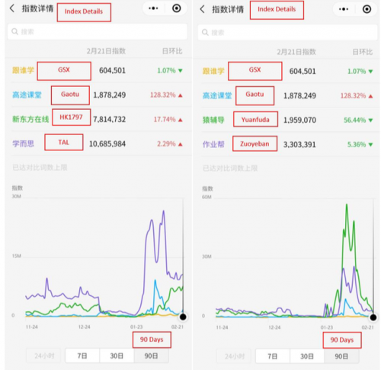Select the 30日 range in left panel
The image size is (381, 370).
(x=117, y=356)
